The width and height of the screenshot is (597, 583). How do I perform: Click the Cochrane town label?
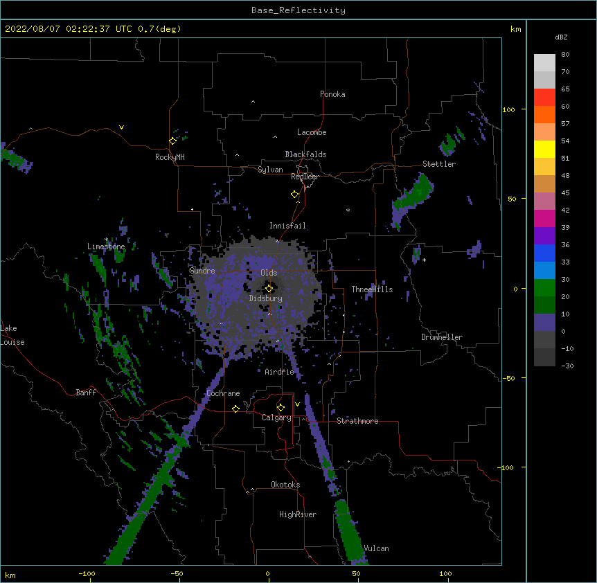click(223, 393)
